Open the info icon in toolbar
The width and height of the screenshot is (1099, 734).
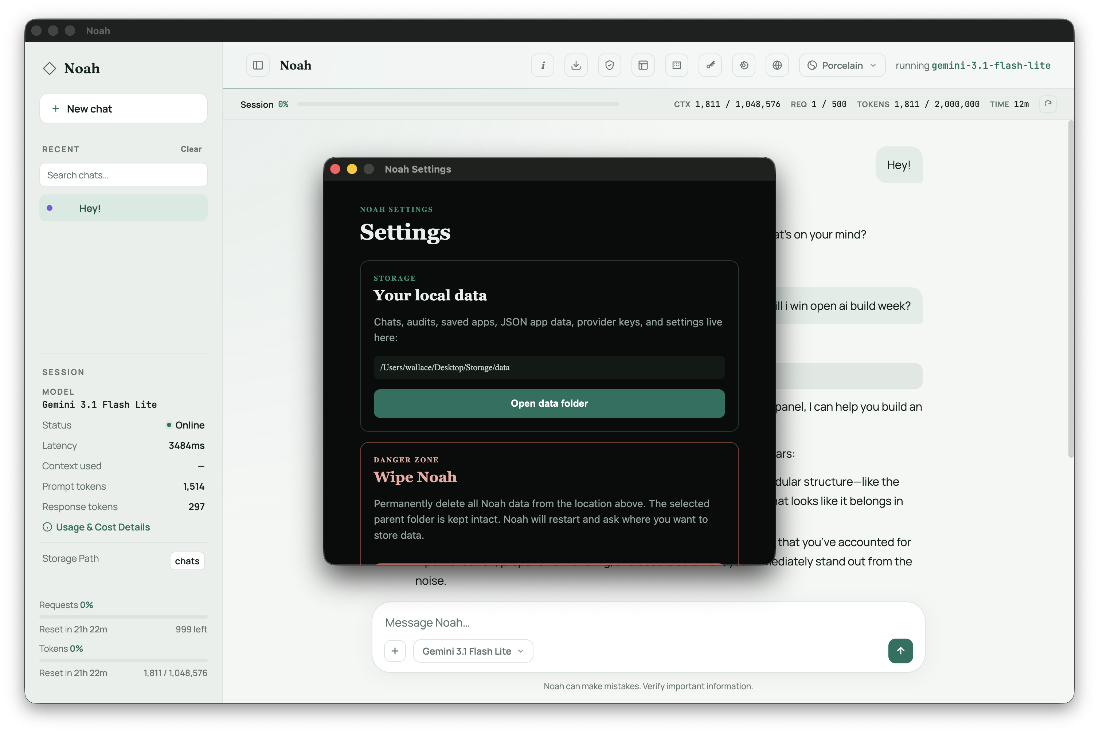[543, 65]
